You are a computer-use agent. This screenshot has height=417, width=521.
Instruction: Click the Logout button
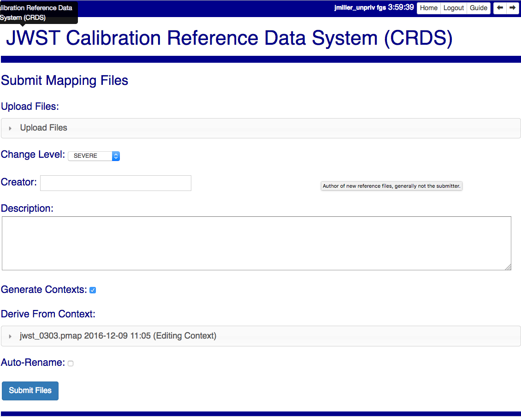coord(454,8)
